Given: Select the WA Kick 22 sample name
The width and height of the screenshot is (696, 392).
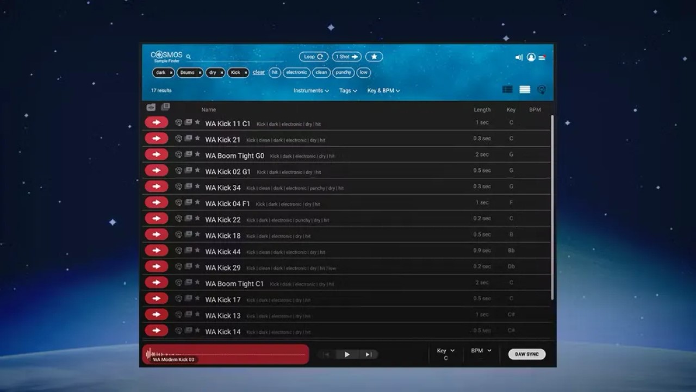Looking at the screenshot, I should click(223, 220).
